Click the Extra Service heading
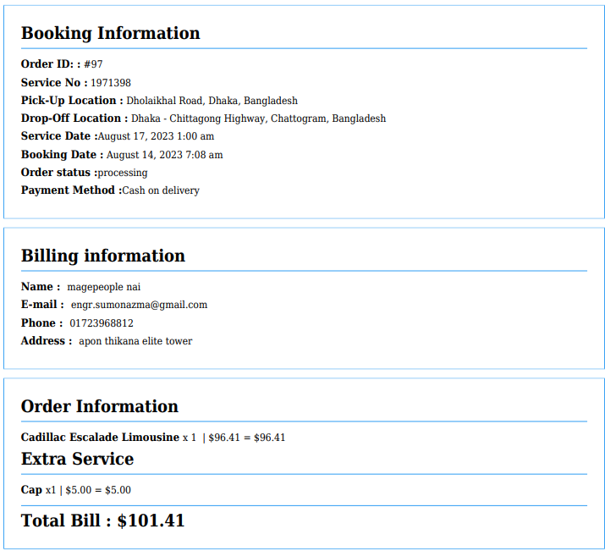This screenshot has width=605, height=551. pyautogui.click(x=77, y=460)
